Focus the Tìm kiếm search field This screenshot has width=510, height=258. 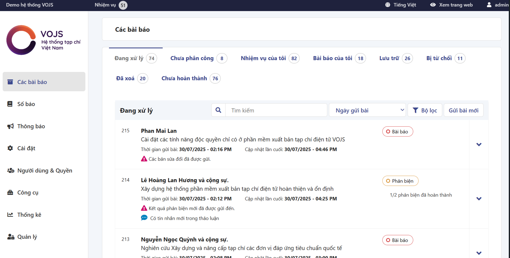(x=276, y=110)
